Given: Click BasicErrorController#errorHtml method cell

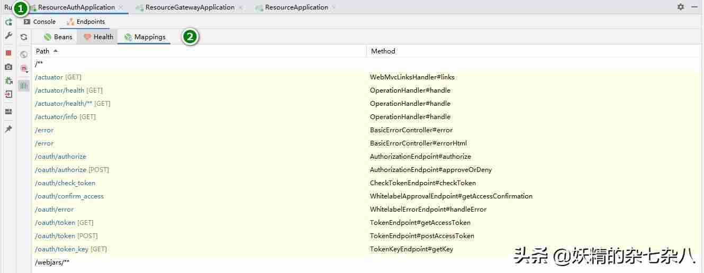Looking at the screenshot, I should pos(418,143).
